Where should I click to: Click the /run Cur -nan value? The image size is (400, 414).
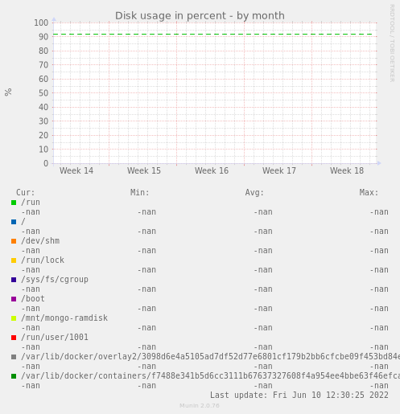click(31, 212)
